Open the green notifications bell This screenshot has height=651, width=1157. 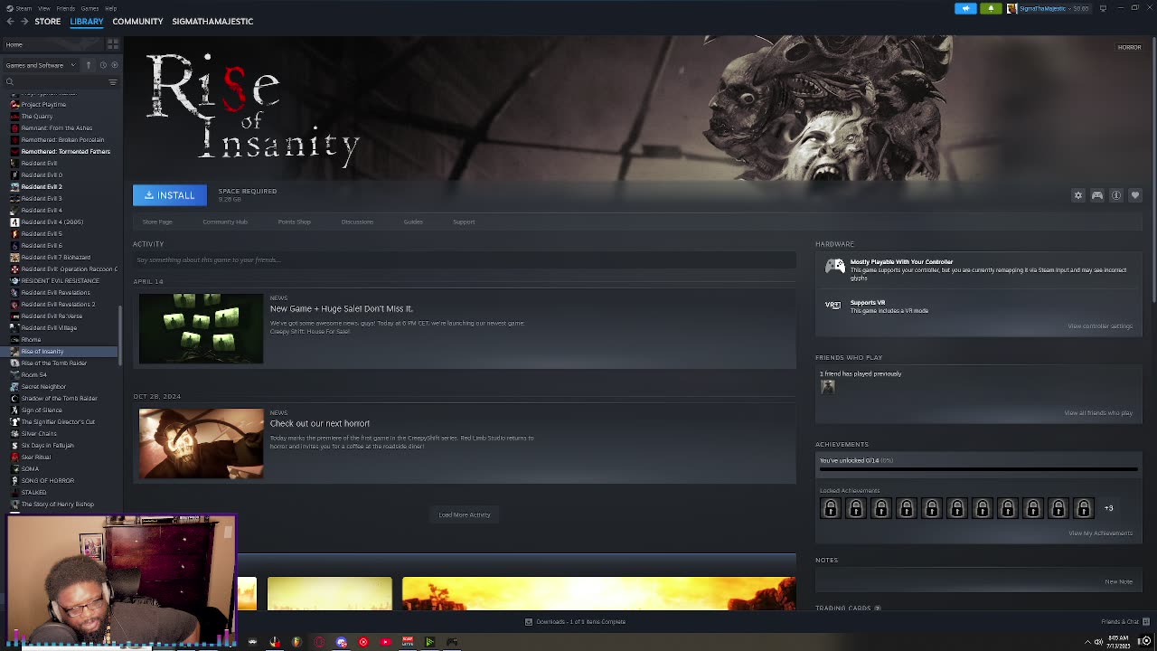pyautogui.click(x=991, y=8)
